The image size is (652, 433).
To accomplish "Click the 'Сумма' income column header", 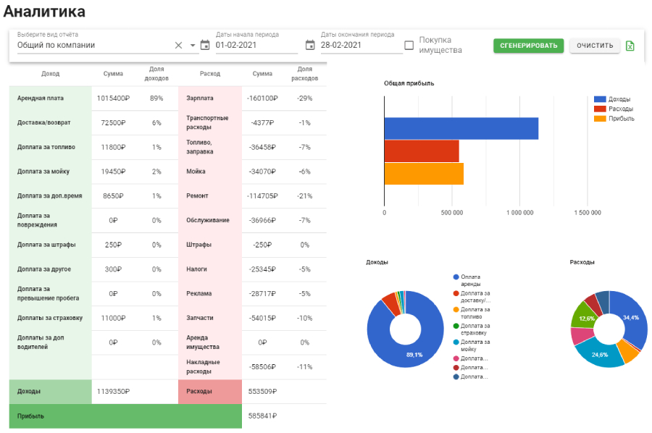I will coord(113,74).
